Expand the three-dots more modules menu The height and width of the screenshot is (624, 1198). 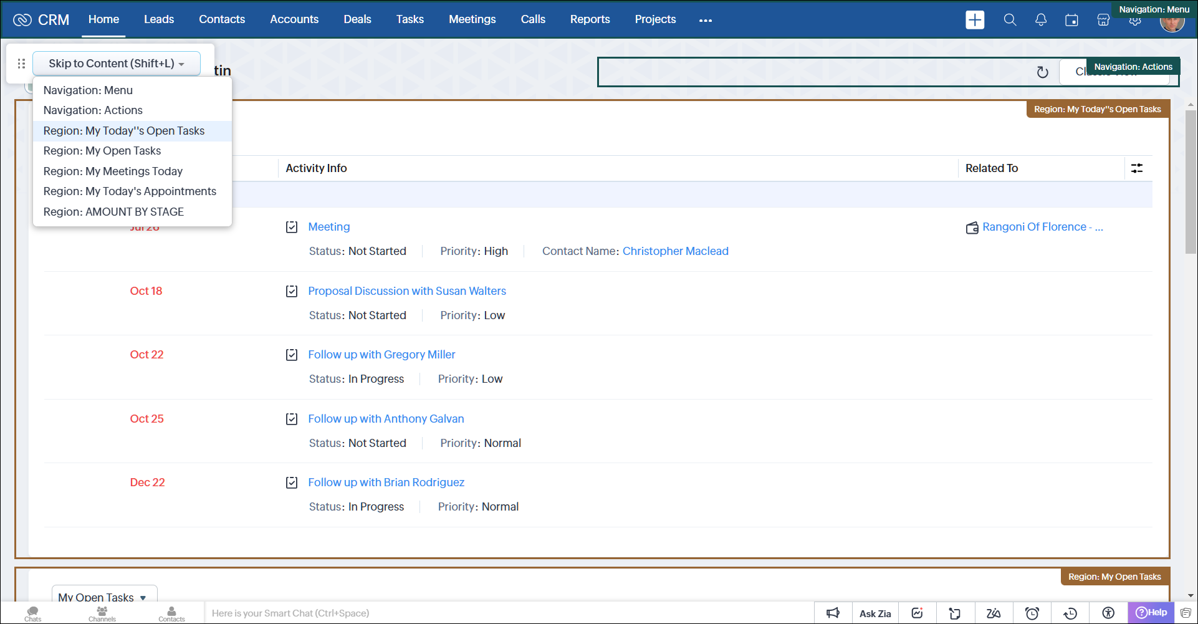(x=706, y=20)
